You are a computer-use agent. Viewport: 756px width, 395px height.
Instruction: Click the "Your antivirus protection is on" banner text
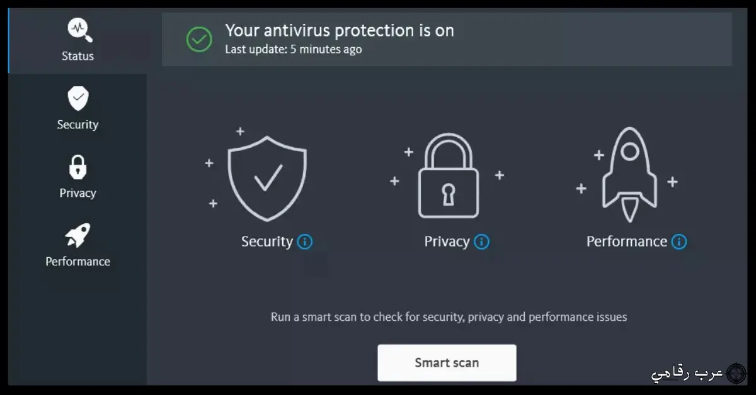(340, 30)
